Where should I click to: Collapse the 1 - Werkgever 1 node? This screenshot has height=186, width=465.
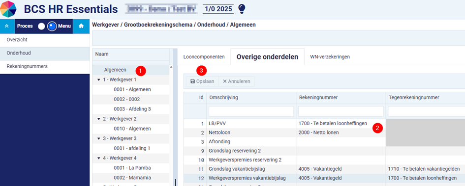click(99, 80)
